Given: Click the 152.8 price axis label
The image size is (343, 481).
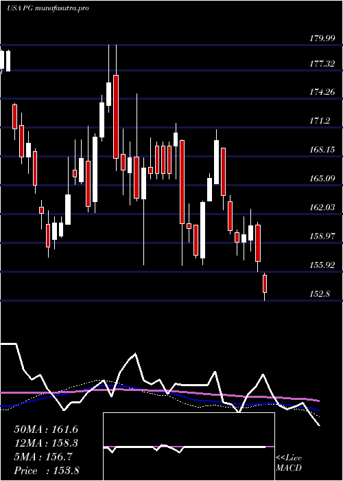Looking at the screenshot, I should click(319, 294).
